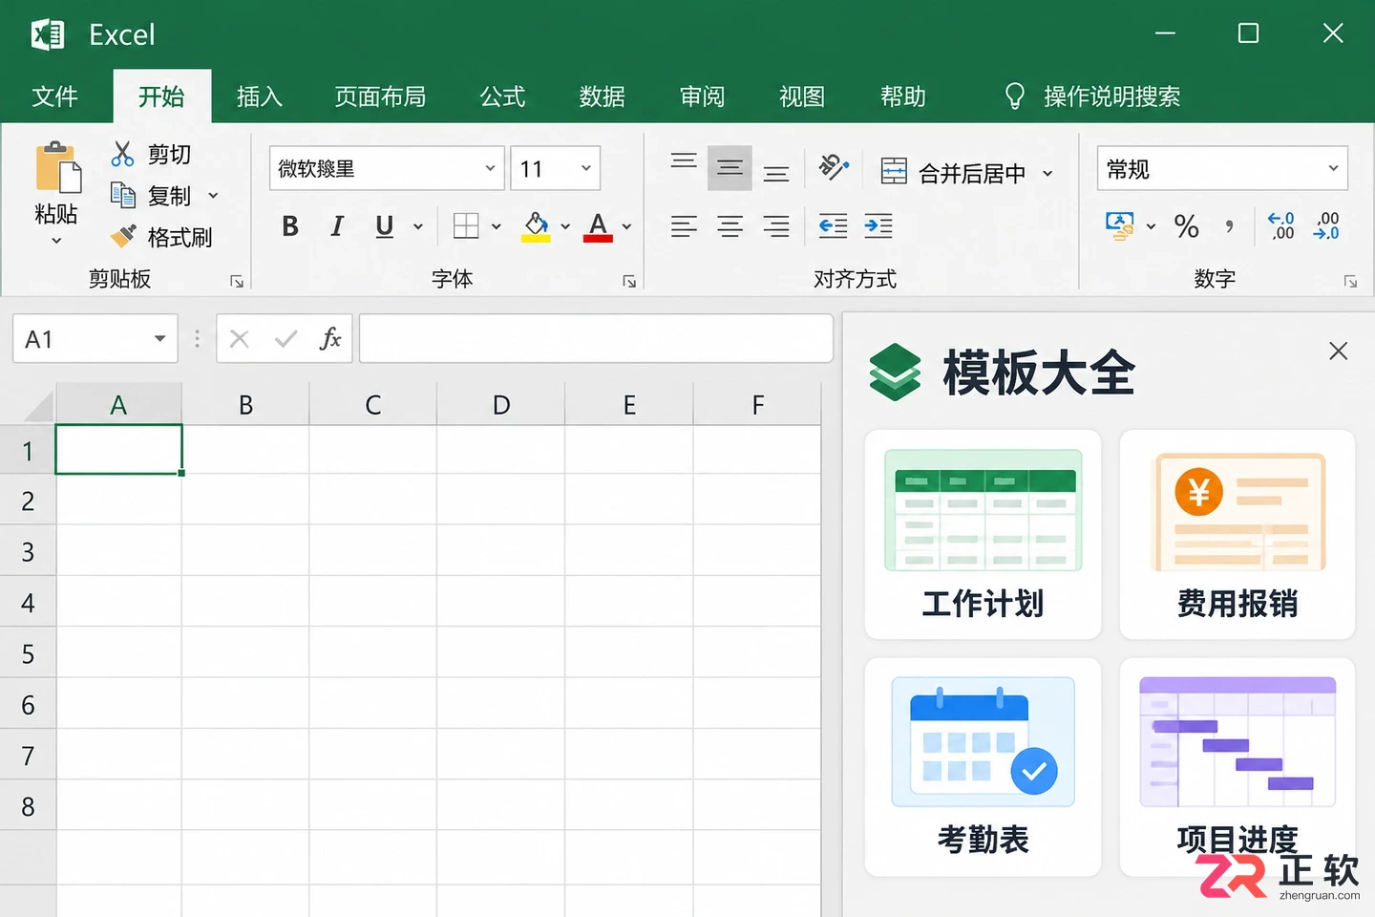
Task: Align text to top
Action: 684,162
